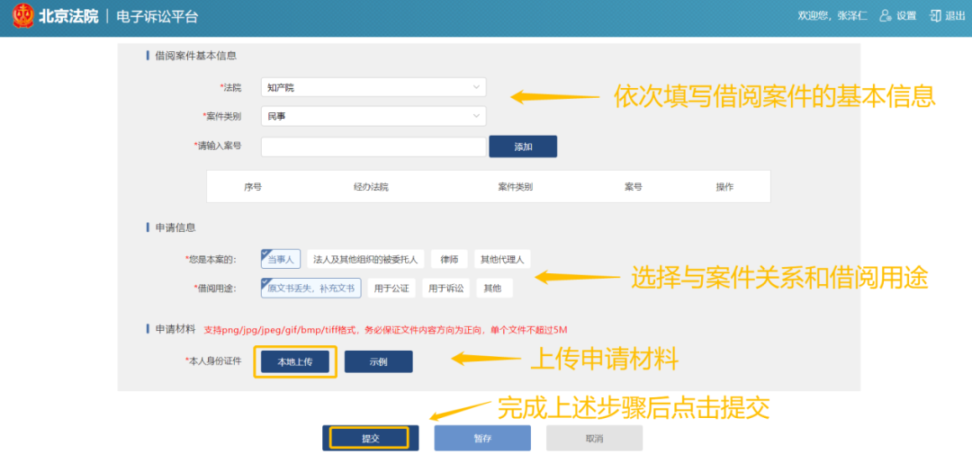Click the 申请信息 section heading

[x=175, y=227]
